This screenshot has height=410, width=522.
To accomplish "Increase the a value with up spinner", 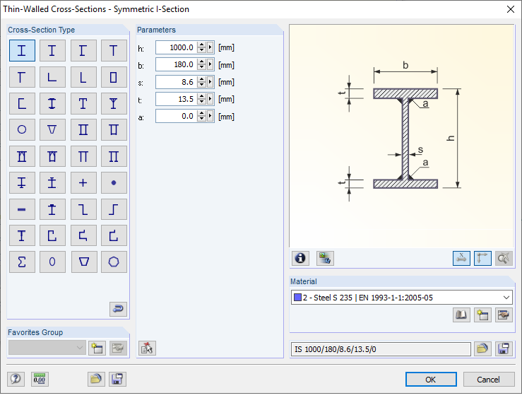I will point(201,114).
